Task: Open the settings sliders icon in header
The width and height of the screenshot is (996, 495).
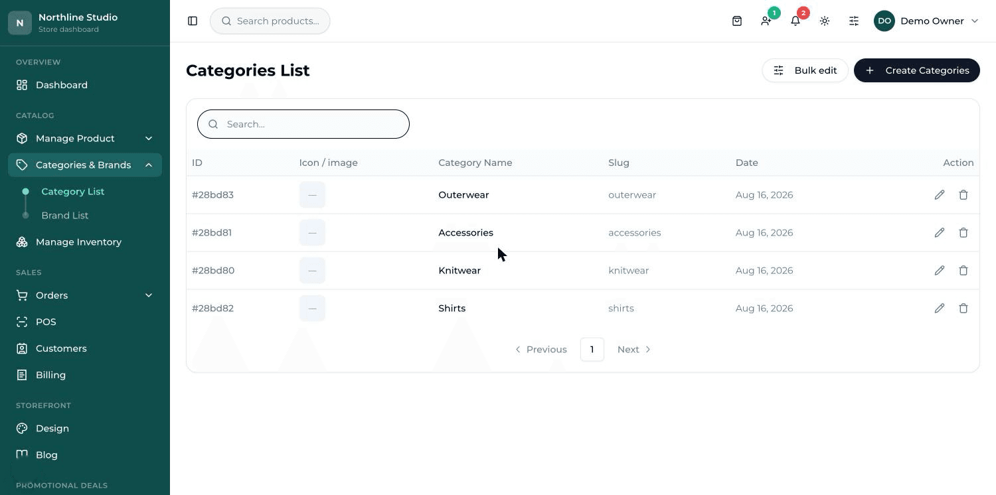Action: 854,21
